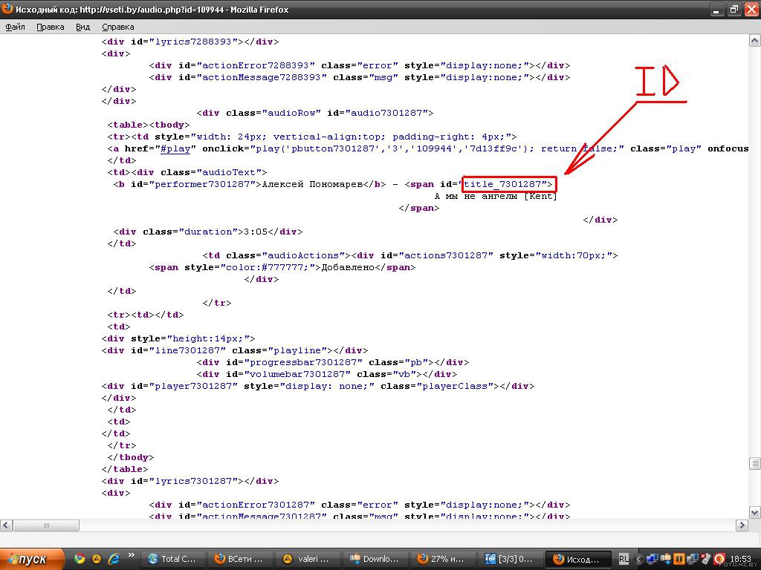Click the #play href link in source
This screenshot has width=761, height=570.
point(175,148)
